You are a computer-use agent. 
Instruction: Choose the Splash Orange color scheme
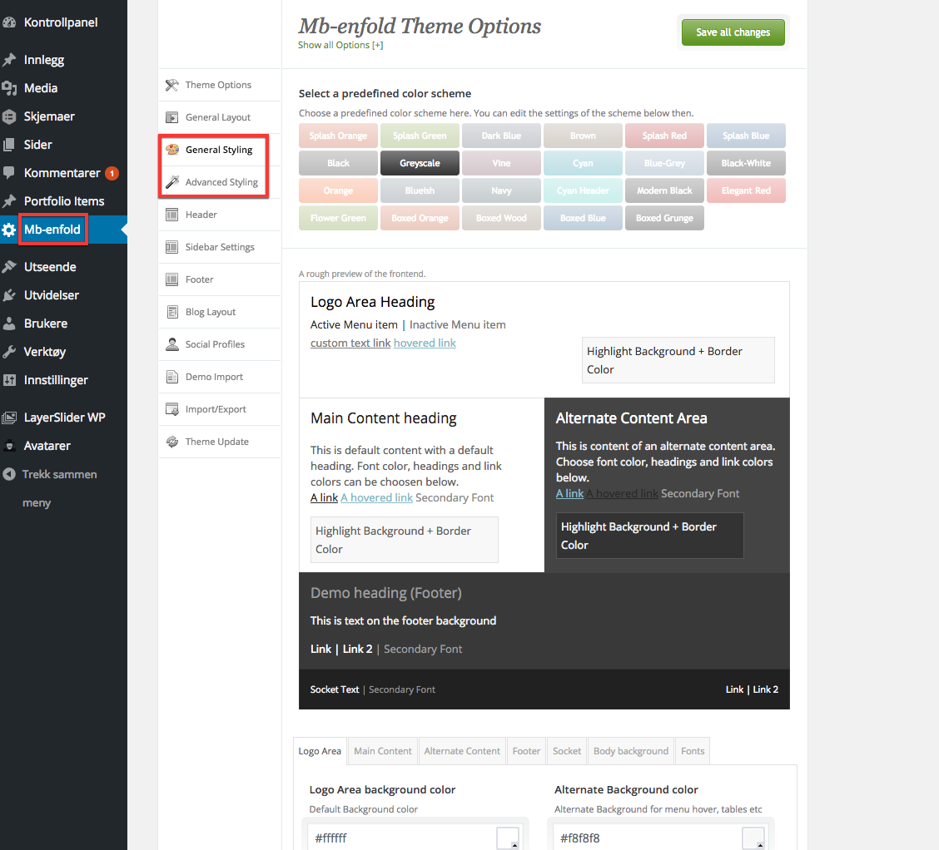click(x=338, y=136)
